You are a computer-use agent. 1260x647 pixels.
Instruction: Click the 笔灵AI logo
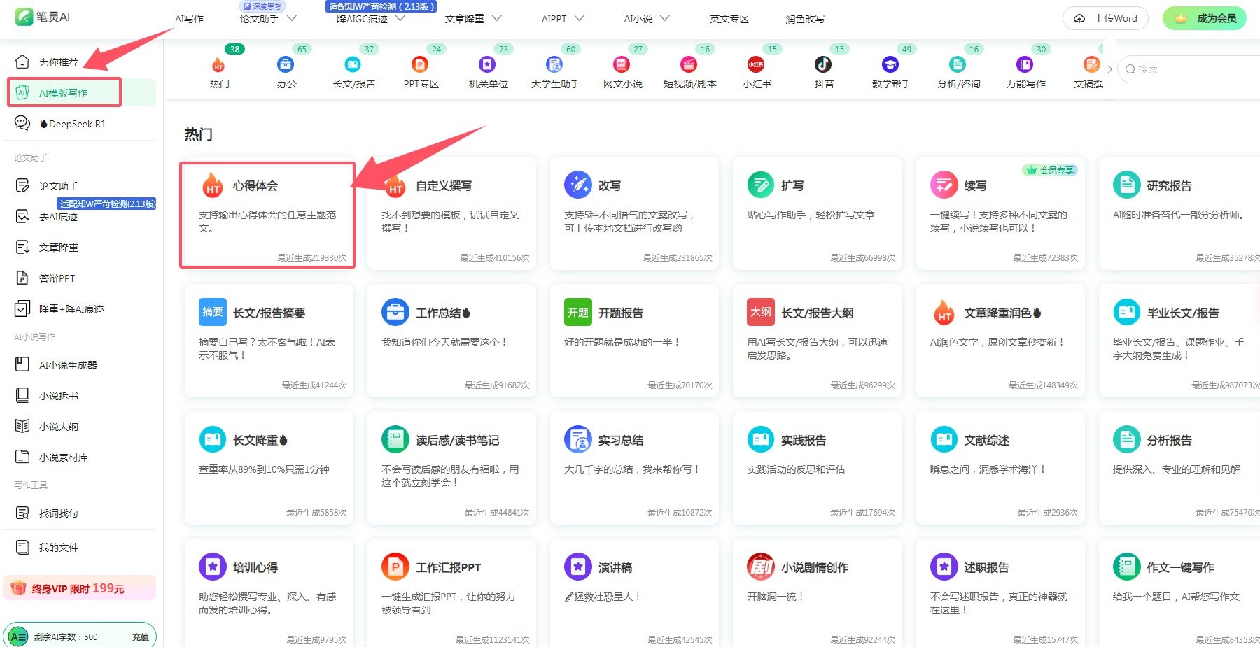pyautogui.click(x=43, y=17)
